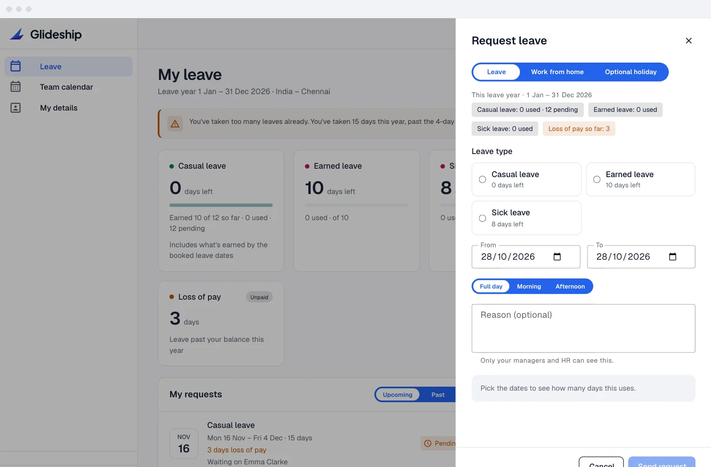Switch to Work from home tab

coord(557,72)
